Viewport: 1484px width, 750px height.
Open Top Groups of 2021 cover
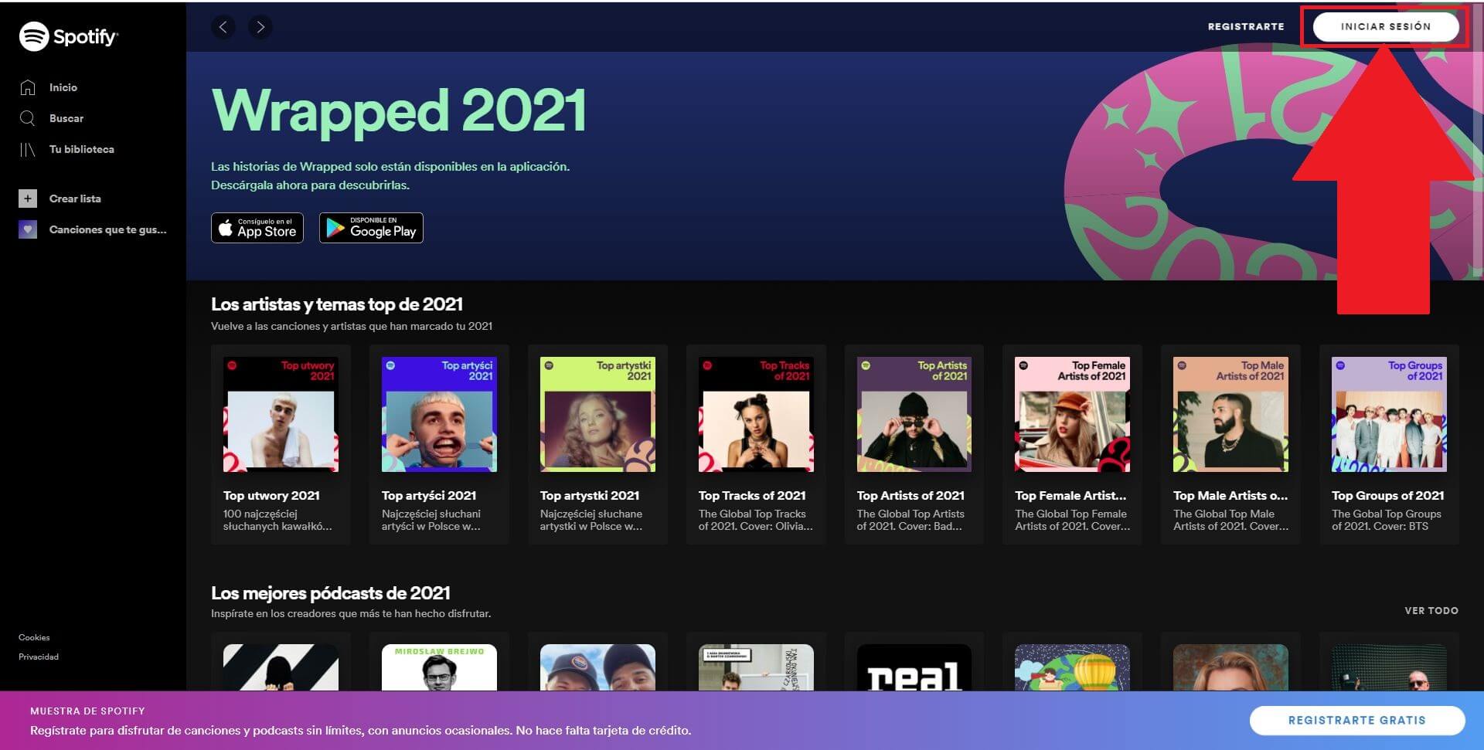tap(1389, 414)
